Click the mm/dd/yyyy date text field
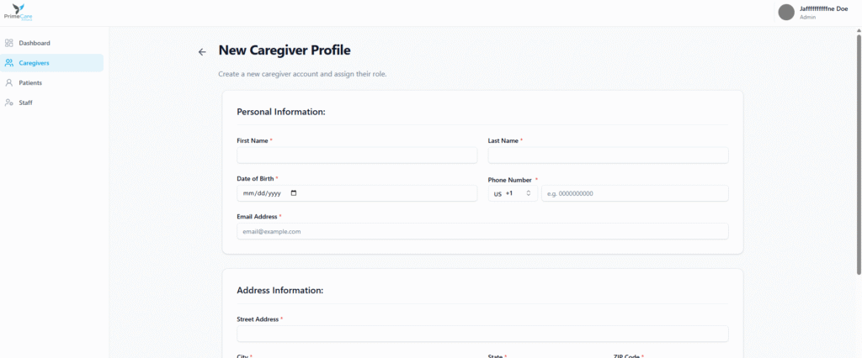 [261, 193]
